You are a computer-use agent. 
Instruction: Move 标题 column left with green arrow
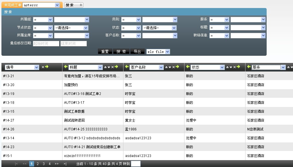(66, 67)
